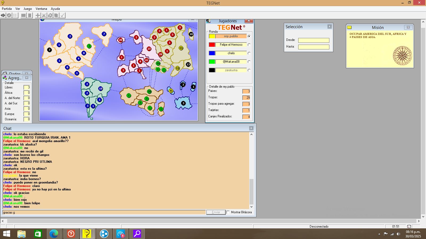Select the Felipe el Hermoso radio button
Image resolution: width=426 pixels, height=239 pixels.
point(249,45)
